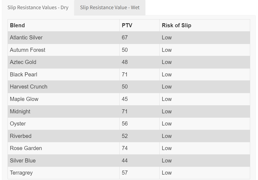This screenshot has width=258, height=180.
Task: Select the Midnight blend name
Action: point(20,111)
